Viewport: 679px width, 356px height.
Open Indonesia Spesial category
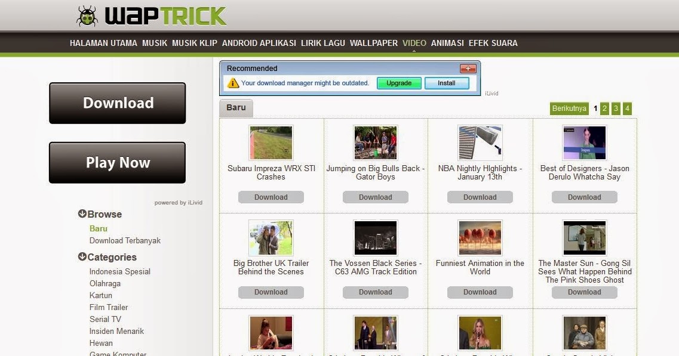point(120,272)
